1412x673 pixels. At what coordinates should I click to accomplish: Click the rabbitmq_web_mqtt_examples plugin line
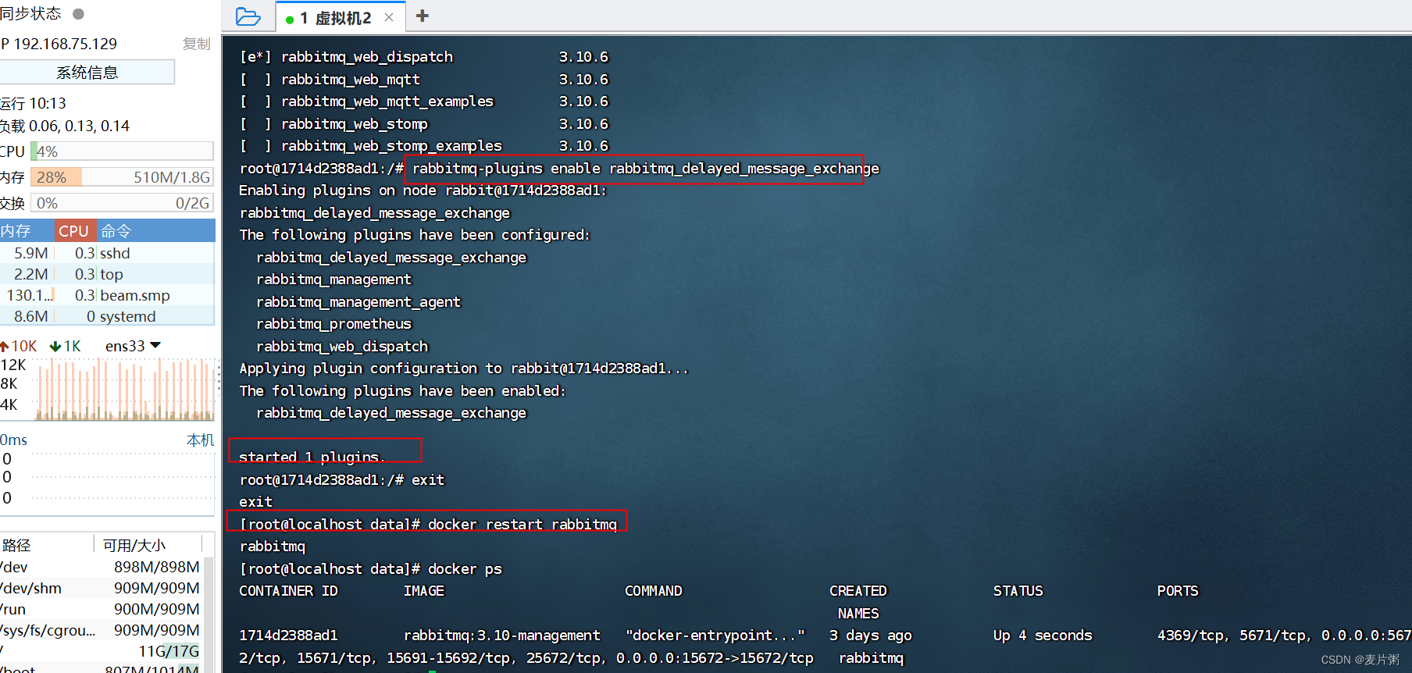pyautogui.click(x=424, y=101)
